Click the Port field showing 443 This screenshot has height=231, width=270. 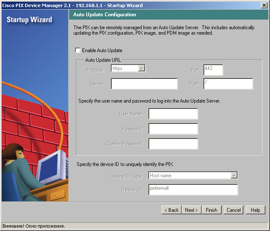(213, 70)
